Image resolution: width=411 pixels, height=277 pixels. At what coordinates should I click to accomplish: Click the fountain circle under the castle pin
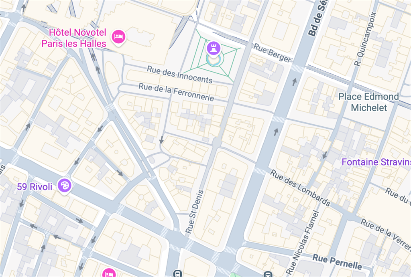[214, 60]
